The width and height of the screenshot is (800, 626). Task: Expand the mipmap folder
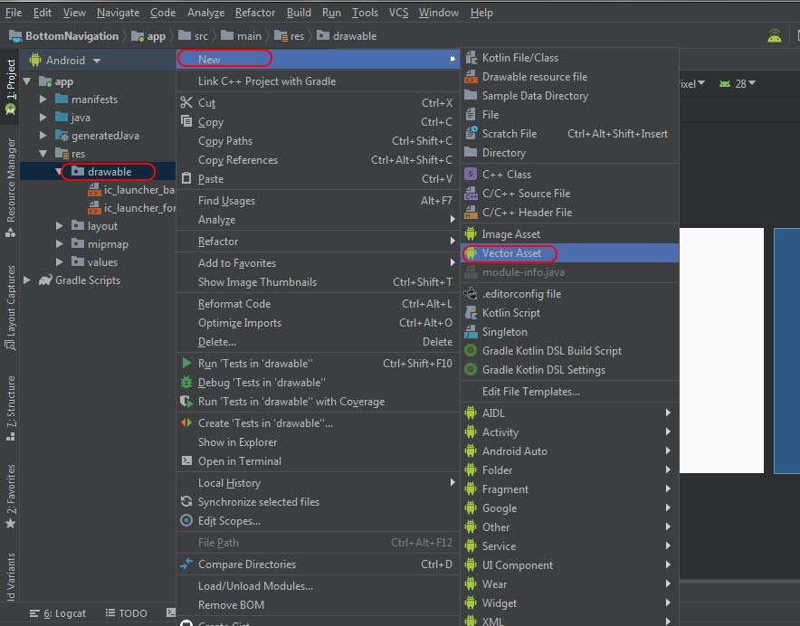click(58, 243)
